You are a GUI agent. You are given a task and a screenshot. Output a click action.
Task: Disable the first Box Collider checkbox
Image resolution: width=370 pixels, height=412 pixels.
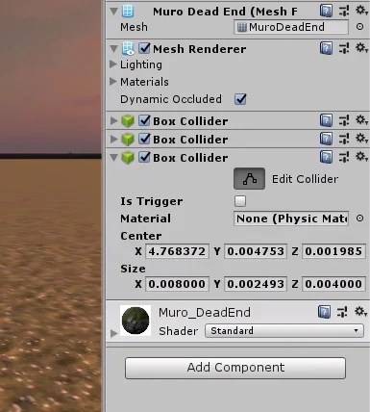[x=144, y=120]
